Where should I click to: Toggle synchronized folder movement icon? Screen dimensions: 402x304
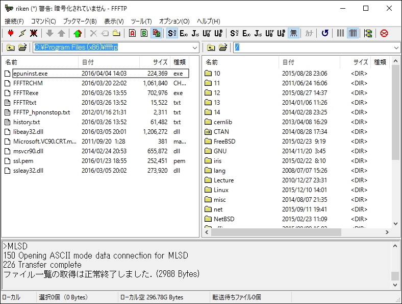pos(368,33)
